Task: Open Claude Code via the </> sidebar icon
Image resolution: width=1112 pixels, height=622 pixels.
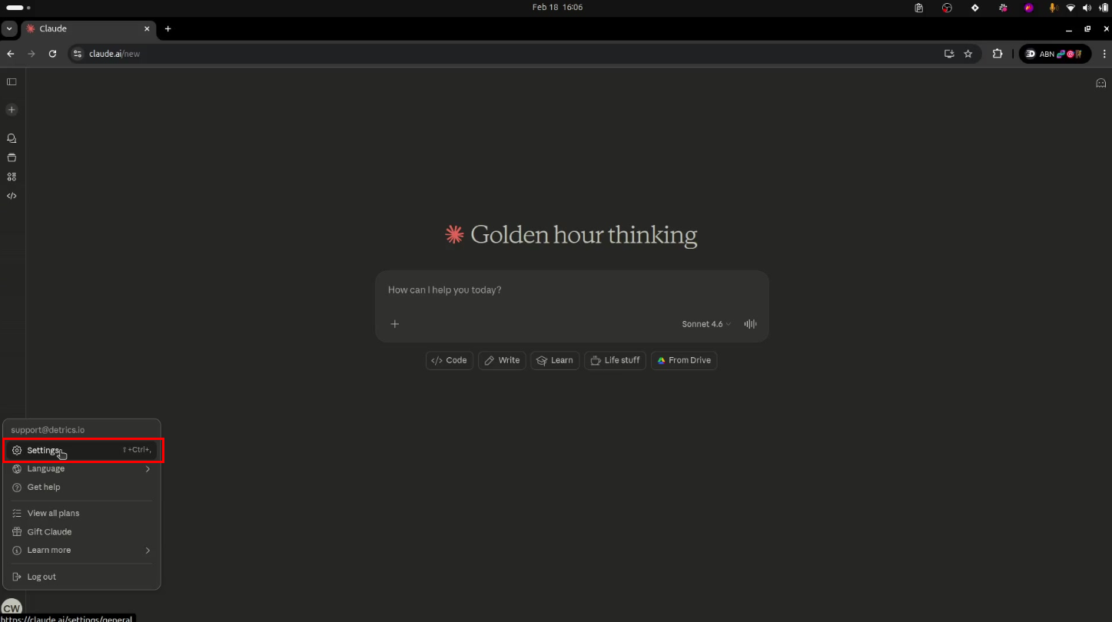Action: click(x=12, y=196)
